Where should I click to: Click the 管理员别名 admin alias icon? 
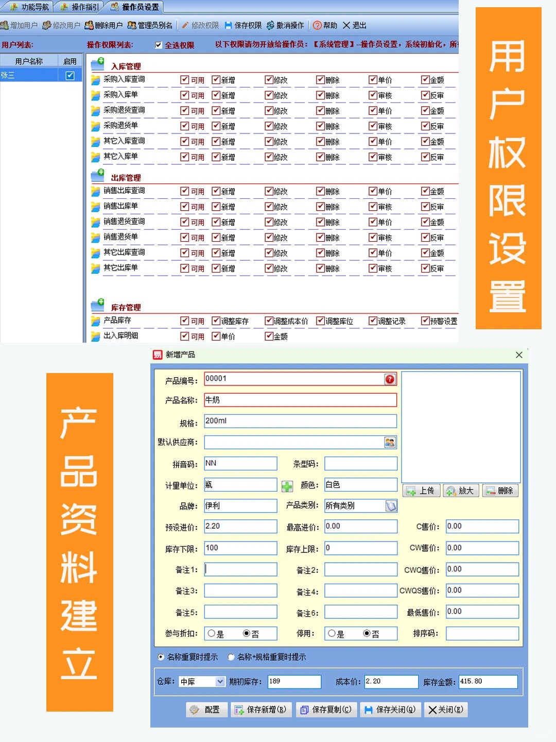(132, 25)
